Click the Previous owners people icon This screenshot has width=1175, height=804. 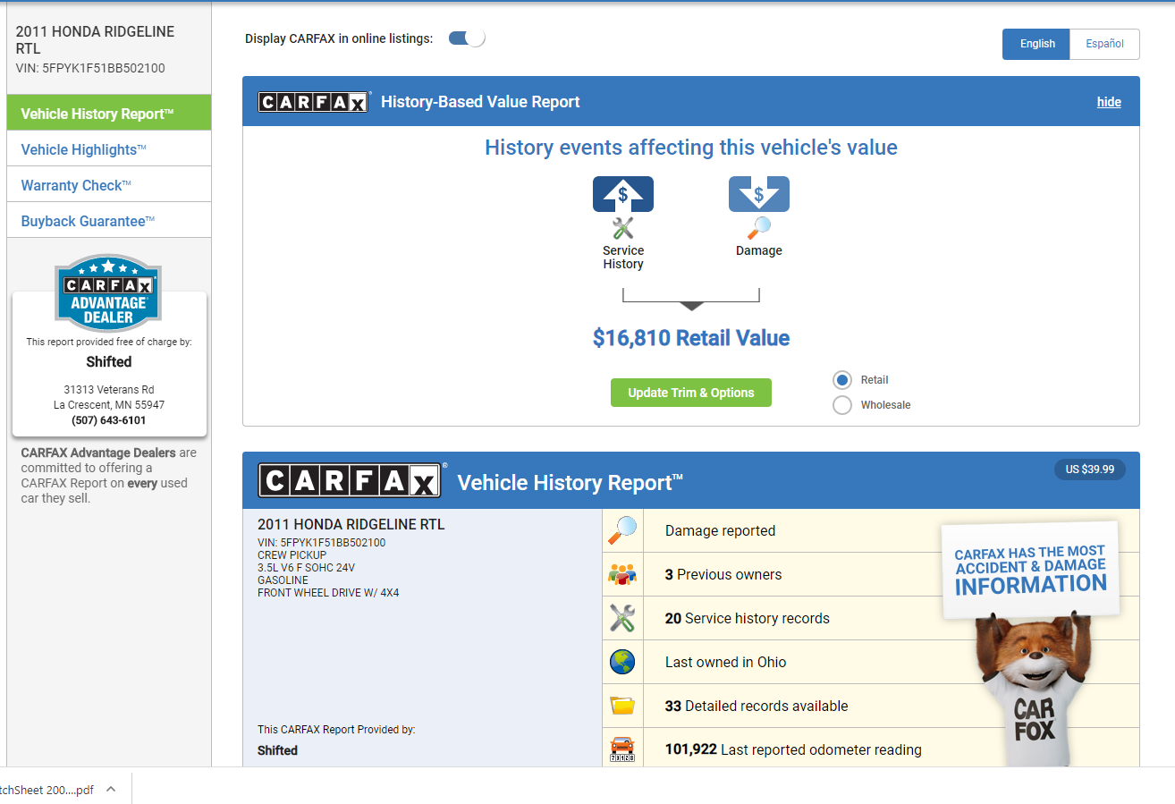pyautogui.click(x=622, y=574)
